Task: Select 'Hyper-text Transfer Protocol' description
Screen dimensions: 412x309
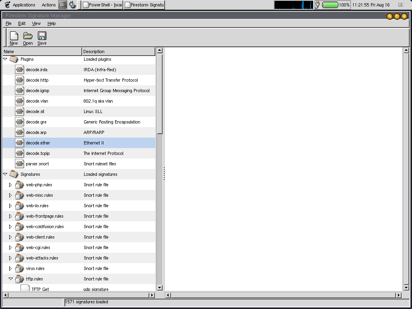Action: 111,80
